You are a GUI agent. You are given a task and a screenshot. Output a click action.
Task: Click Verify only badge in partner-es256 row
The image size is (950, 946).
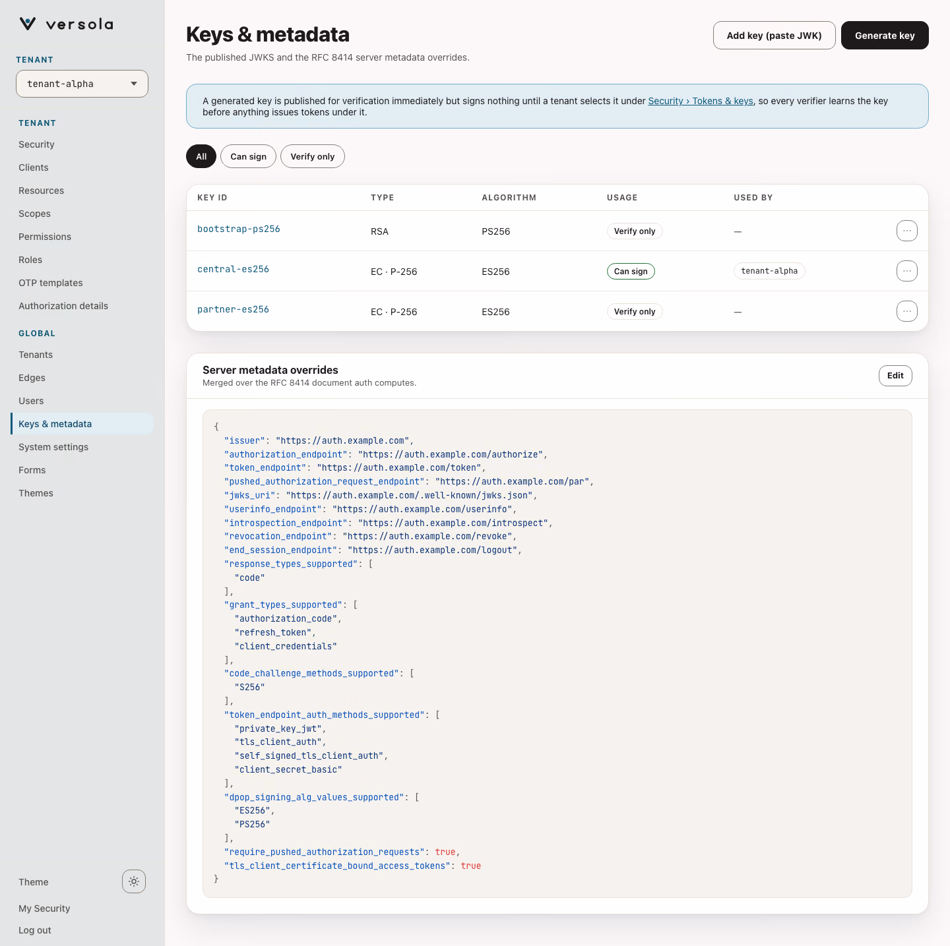[x=635, y=312]
